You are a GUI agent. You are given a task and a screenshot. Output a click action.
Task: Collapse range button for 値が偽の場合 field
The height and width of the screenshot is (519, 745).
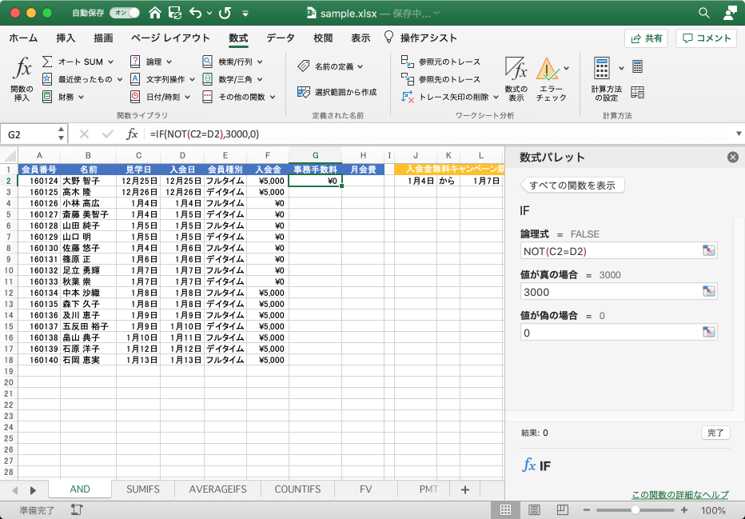pyautogui.click(x=708, y=332)
